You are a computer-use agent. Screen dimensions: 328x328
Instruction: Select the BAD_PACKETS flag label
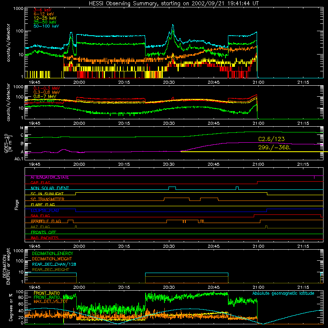tap(45, 238)
